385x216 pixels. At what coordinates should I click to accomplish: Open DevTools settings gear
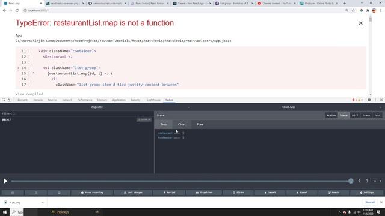coord(369,100)
